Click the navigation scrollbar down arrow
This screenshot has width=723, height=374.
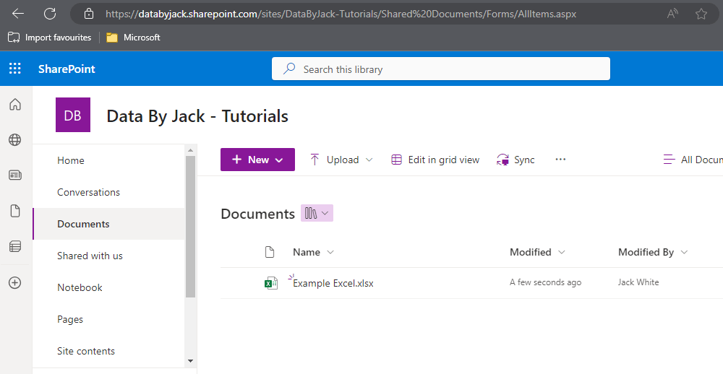(x=190, y=360)
